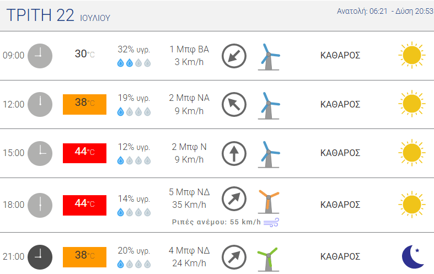Click the humidity droplets under 32% υγρ.
The height and width of the screenshot is (274, 434).
134,63
